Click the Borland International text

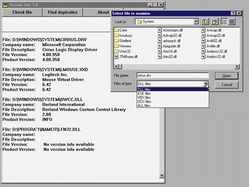(x=63, y=105)
